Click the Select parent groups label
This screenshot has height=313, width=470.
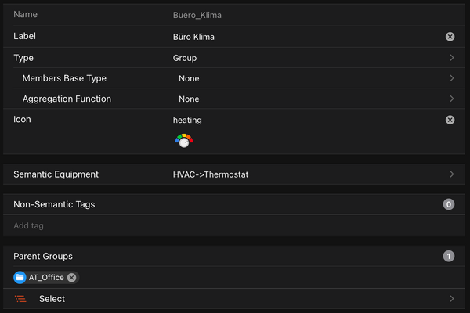point(52,299)
